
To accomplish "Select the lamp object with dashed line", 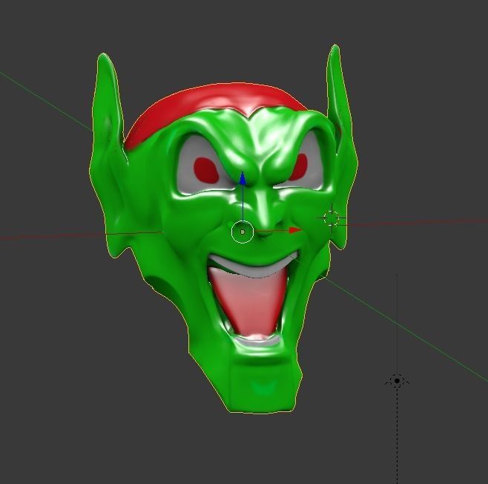I will tap(397, 381).
